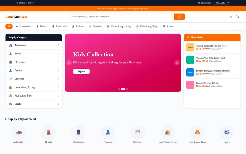Screen dimensions: 246x154
Task: Open the user account icon
Action: pos(231,17)
